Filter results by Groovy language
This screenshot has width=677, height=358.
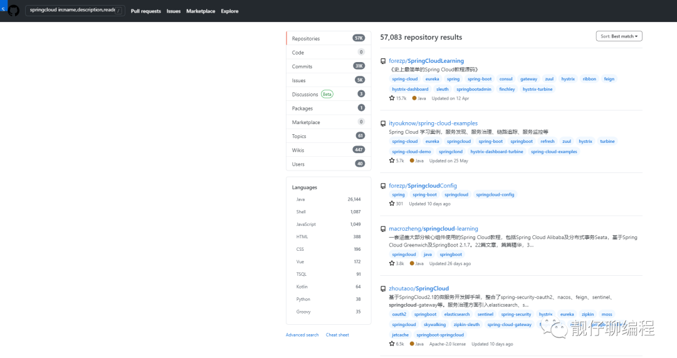tap(328, 312)
